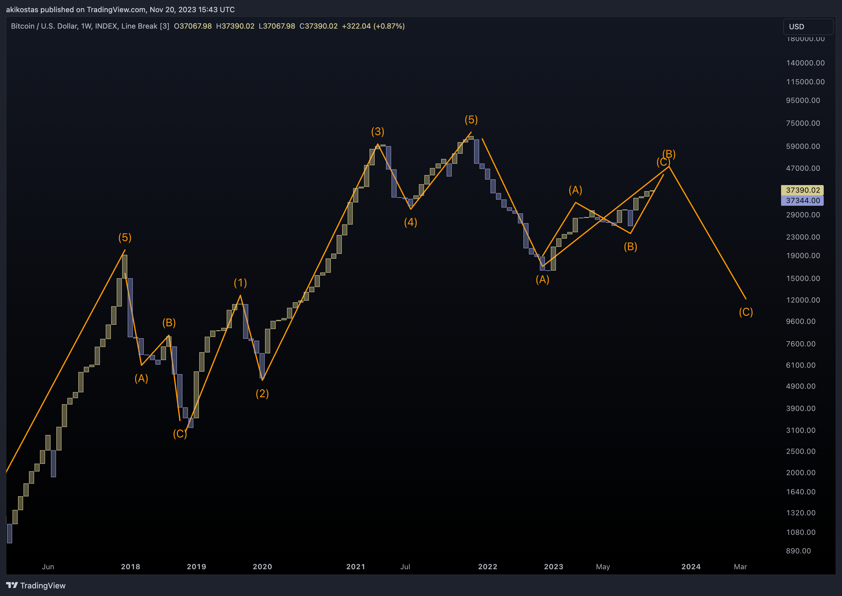Select the (5) label at the 2021 peak
The width and height of the screenshot is (842, 596).
[471, 119]
